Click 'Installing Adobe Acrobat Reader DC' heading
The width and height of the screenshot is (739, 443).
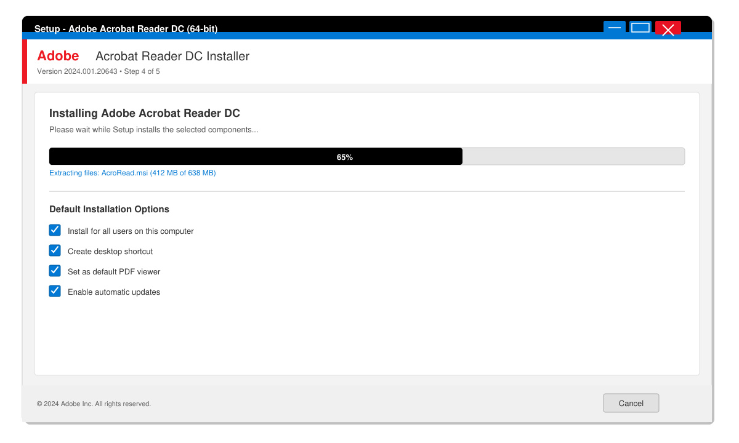(x=145, y=113)
